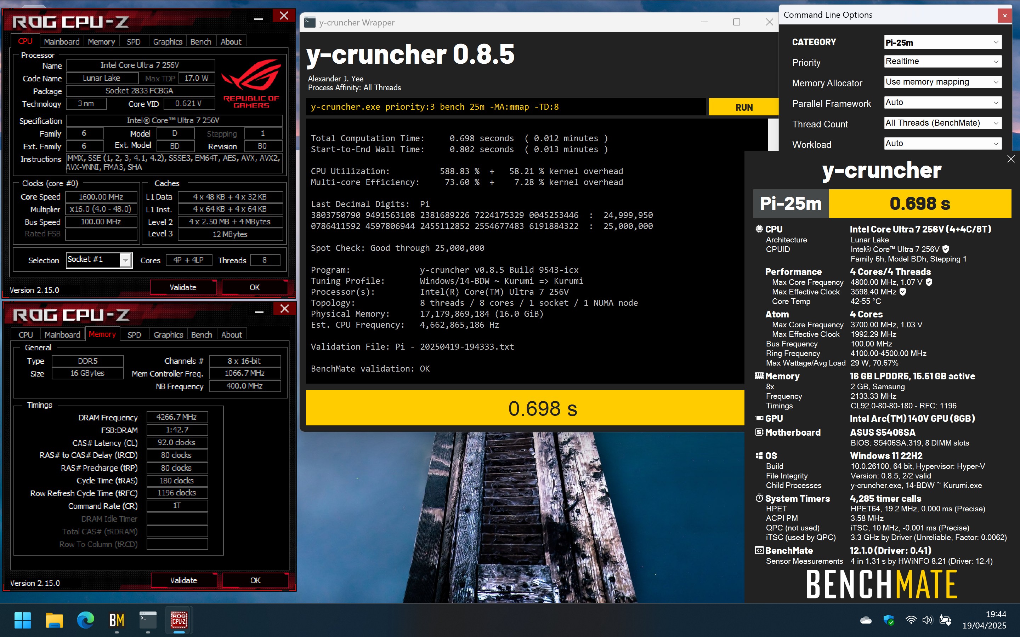Click the y-cruncher Wrapper window title icon
Screen dimensions: 1020x637
(x=310, y=22)
